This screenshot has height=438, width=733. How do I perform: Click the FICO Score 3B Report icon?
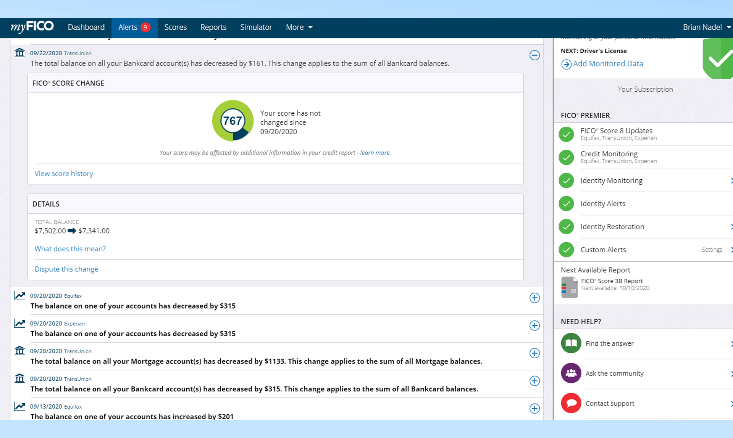(569, 287)
